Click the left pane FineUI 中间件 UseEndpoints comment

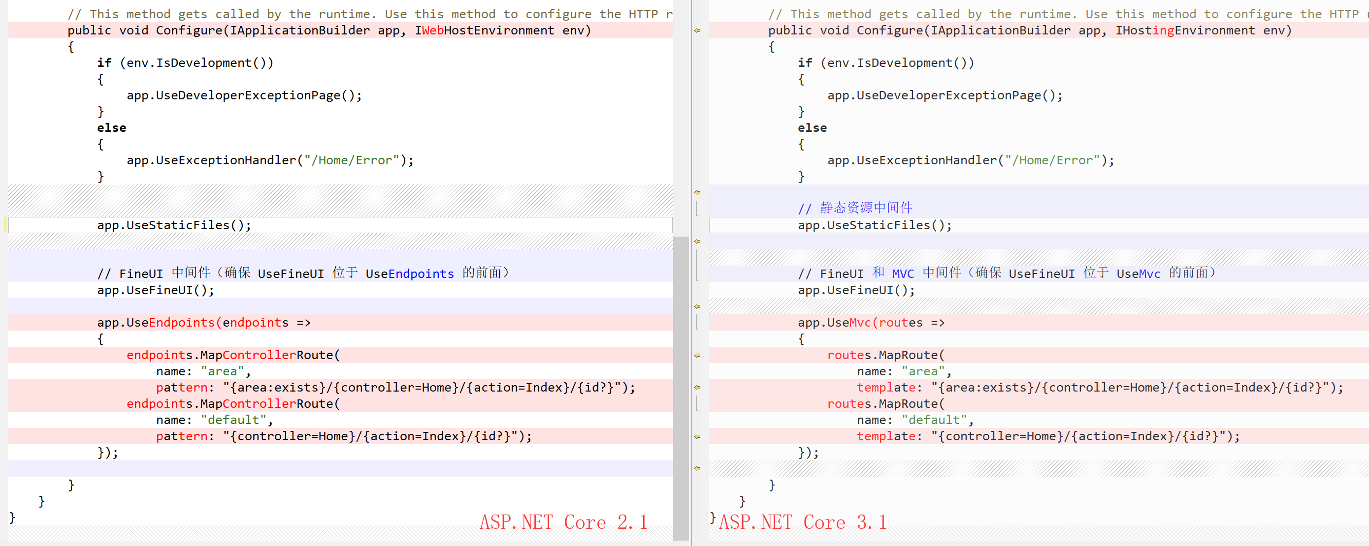pyautogui.click(x=303, y=273)
